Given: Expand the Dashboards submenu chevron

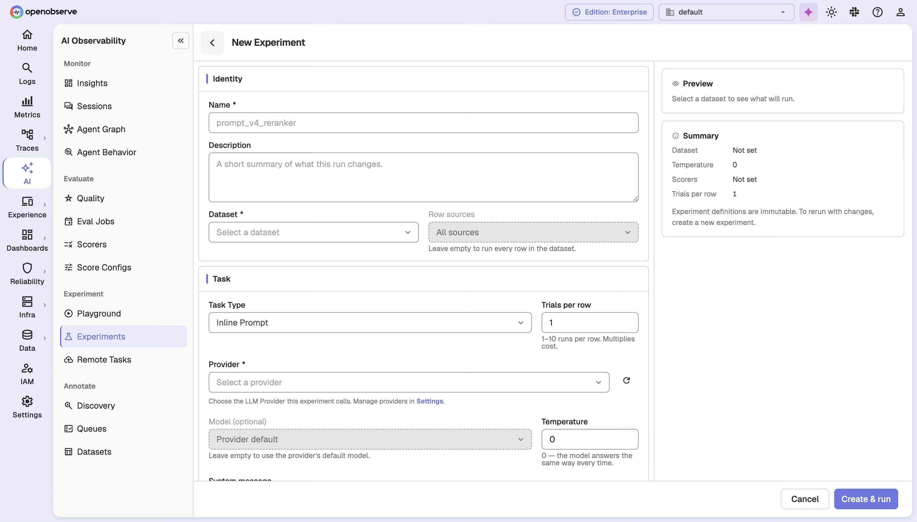Looking at the screenshot, I should (45, 238).
